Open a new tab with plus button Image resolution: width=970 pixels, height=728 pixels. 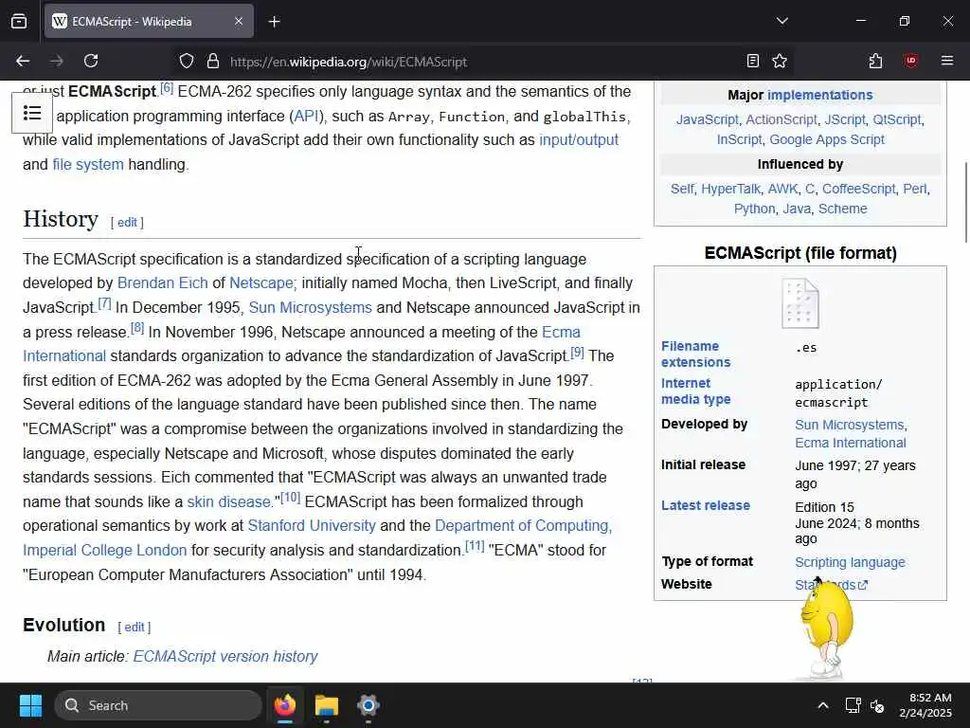(x=274, y=22)
